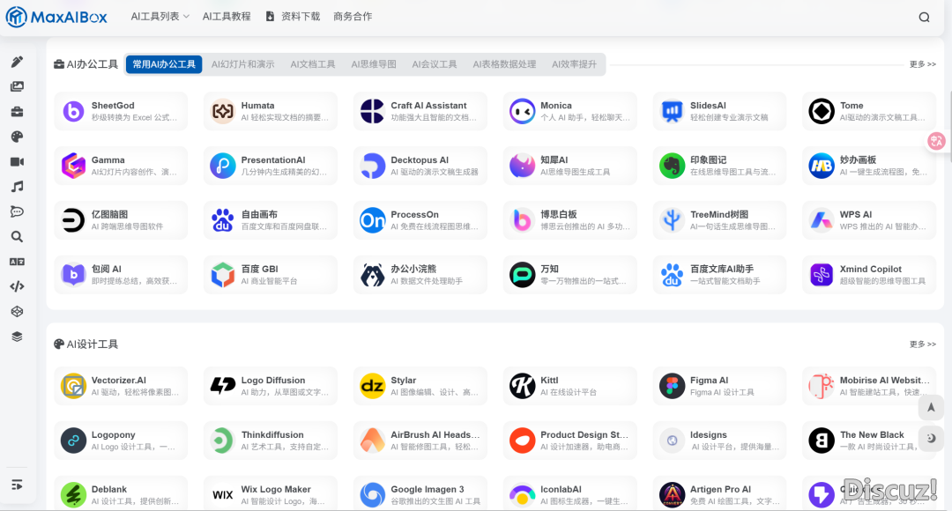Open the Google Imagen 3 card
Screen dimensions: 952x511
[x=420, y=494]
